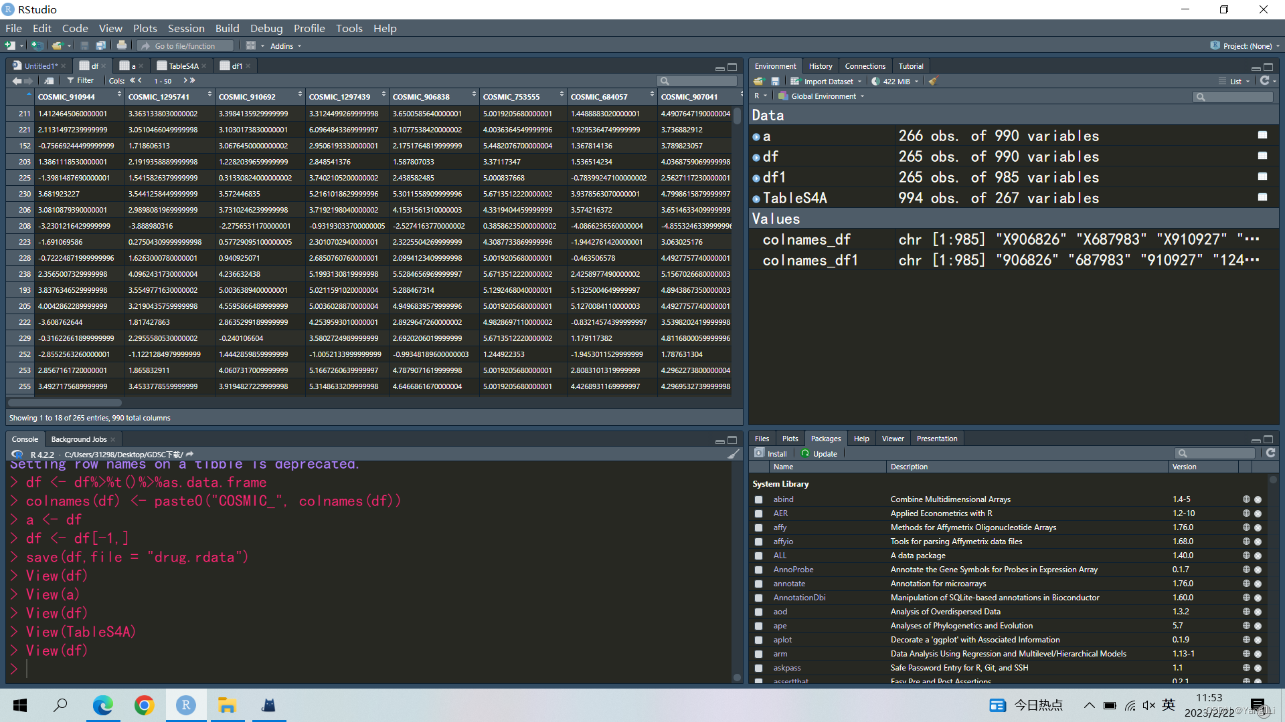Click the Filter button in data viewer
Image resolution: width=1285 pixels, height=722 pixels.
[x=80, y=80]
